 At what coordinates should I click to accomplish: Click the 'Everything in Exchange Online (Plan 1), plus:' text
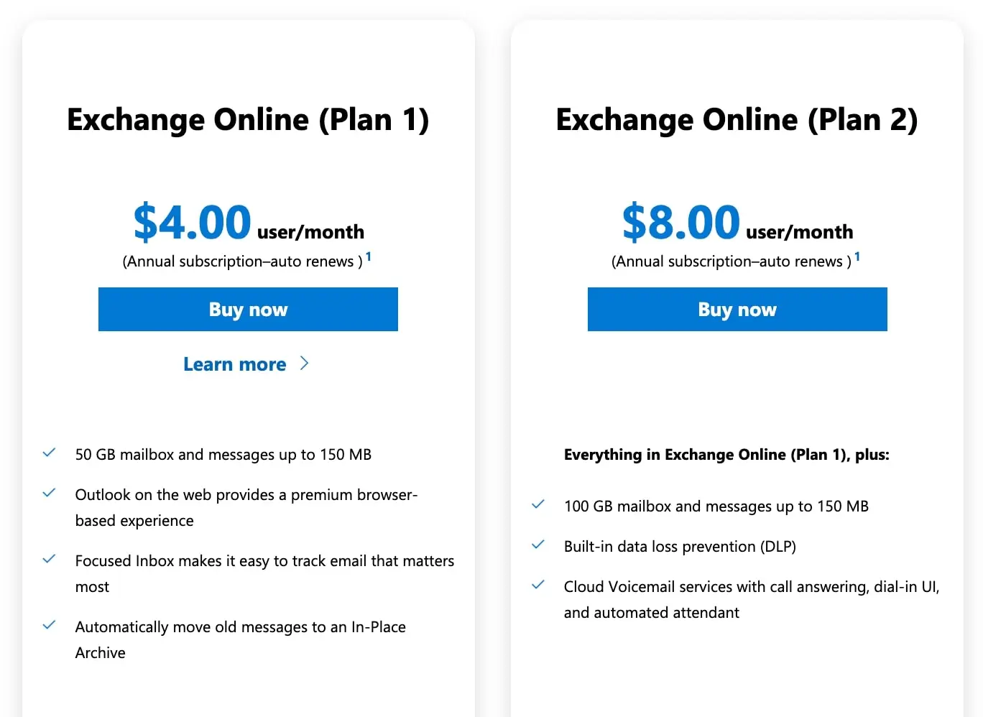click(x=726, y=455)
